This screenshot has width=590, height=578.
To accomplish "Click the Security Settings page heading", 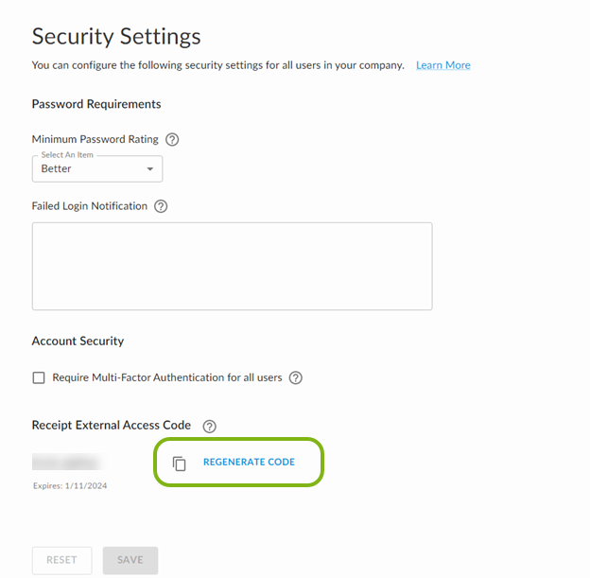I will (116, 36).
